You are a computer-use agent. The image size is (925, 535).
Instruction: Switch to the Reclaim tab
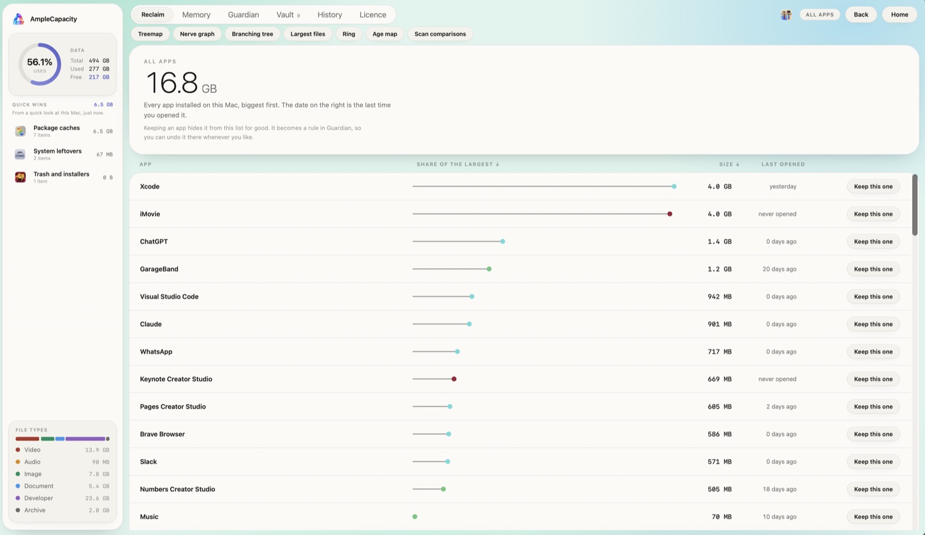click(153, 14)
